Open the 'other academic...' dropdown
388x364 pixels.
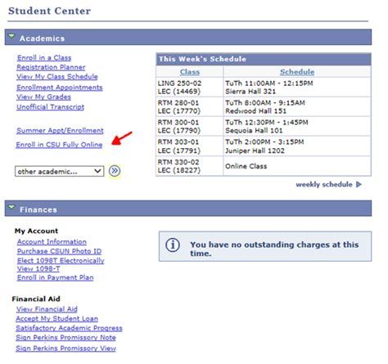click(60, 171)
